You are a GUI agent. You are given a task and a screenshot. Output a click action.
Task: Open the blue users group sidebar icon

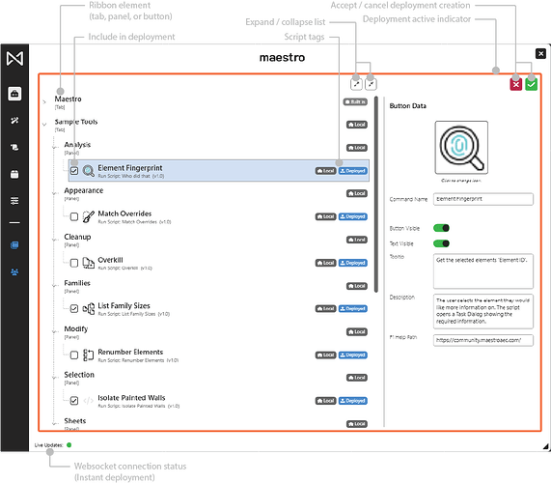(x=14, y=272)
